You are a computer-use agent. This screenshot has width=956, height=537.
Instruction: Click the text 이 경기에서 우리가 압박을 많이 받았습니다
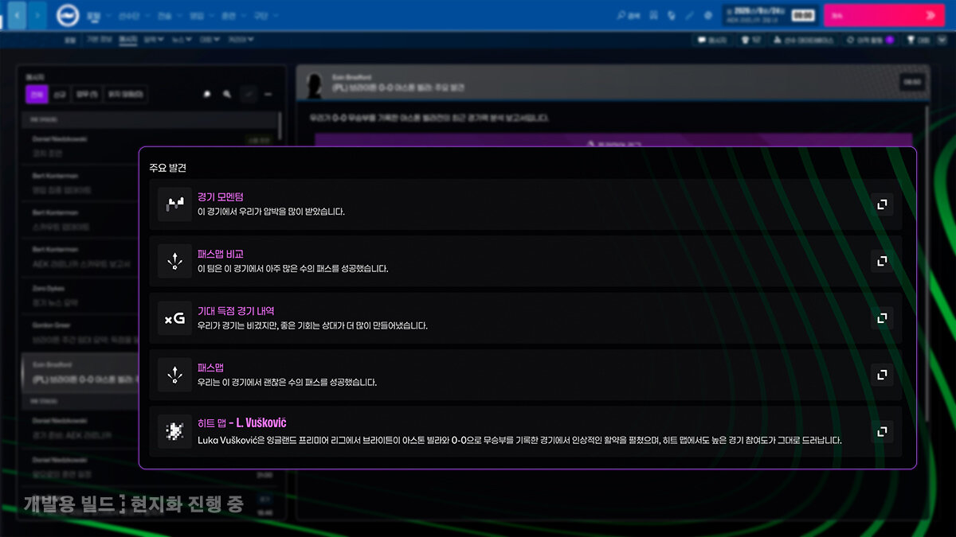click(x=271, y=212)
